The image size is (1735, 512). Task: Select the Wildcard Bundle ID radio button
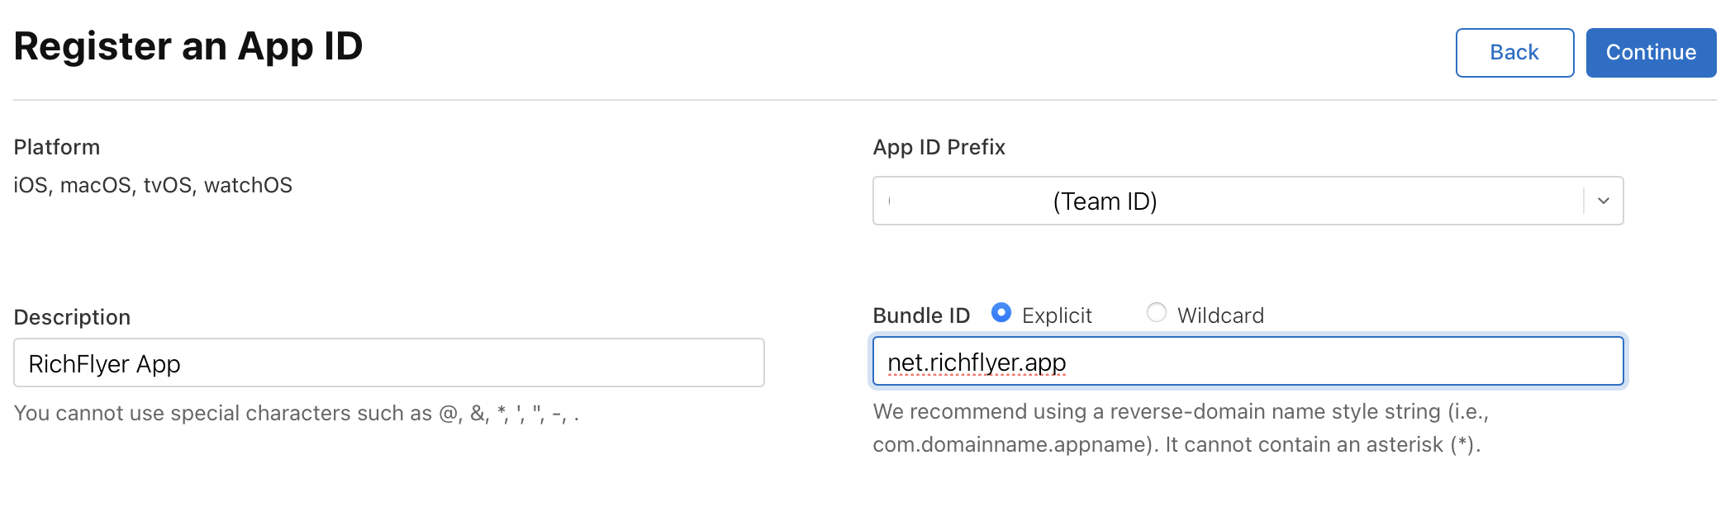click(1157, 312)
